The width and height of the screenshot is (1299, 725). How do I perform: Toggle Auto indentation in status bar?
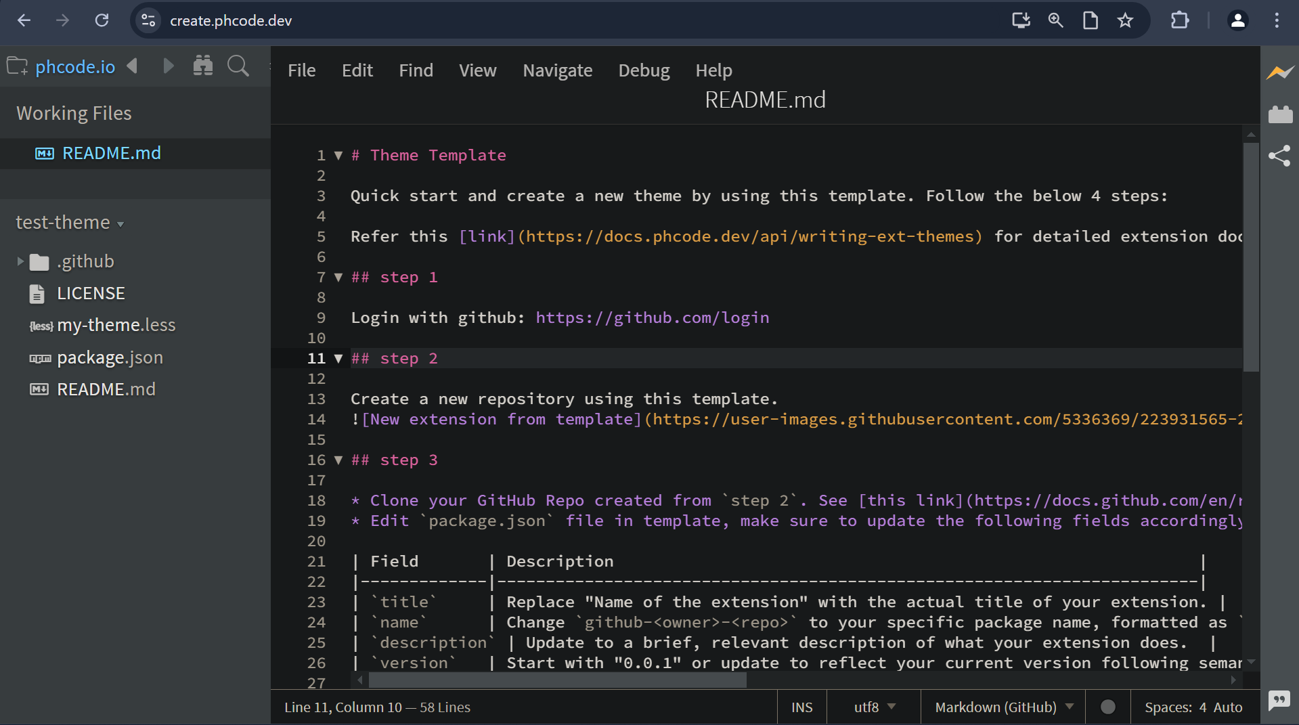click(x=1228, y=707)
